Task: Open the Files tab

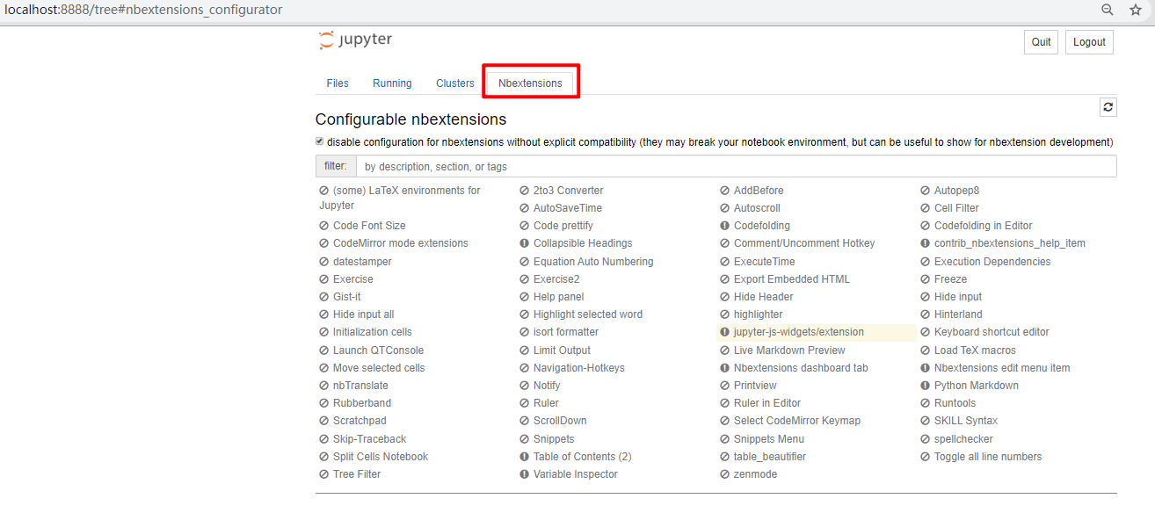Action: point(338,83)
